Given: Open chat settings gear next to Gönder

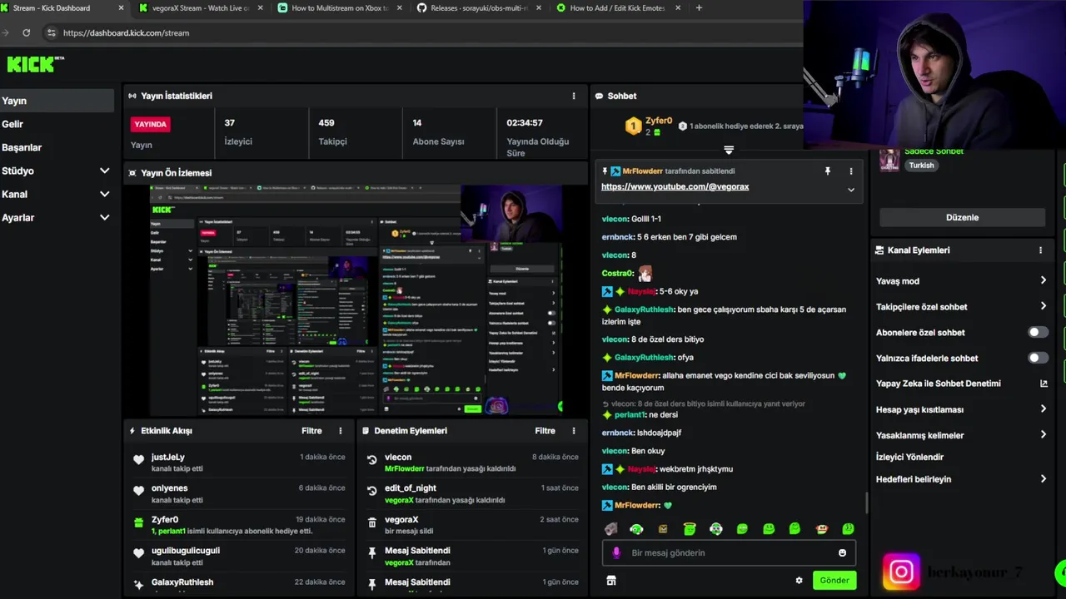Looking at the screenshot, I should [x=799, y=581].
